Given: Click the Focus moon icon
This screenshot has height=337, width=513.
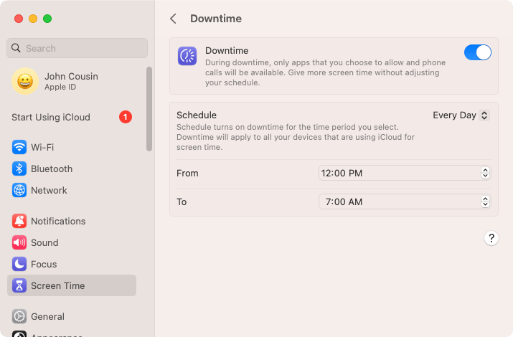Looking at the screenshot, I should (19, 264).
